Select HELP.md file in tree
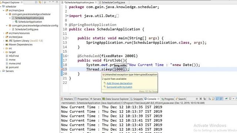This screenshot has height=133, width=237. 14,56
